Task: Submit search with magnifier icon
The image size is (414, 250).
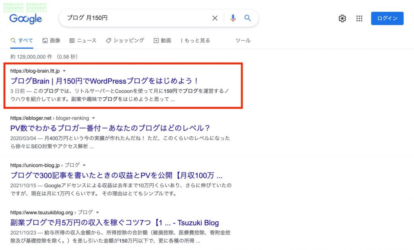Action: point(247,18)
